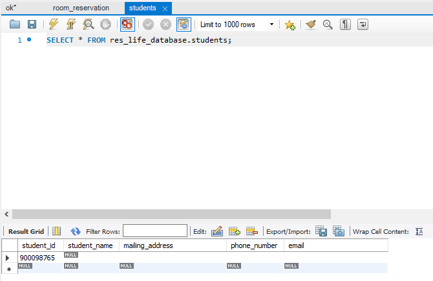Screen dimensions: 433x281
Task: Import records from external file icon
Action: (x=339, y=231)
